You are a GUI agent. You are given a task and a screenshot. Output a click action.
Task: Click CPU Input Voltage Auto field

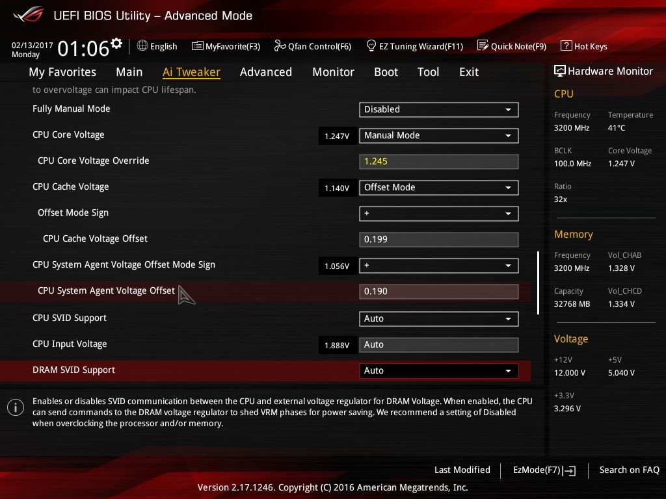click(438, 344)
